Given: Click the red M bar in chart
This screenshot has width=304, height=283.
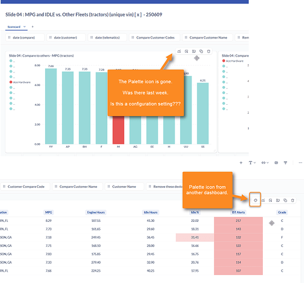Looking at the screenshot, I should (x=119, y=130).
